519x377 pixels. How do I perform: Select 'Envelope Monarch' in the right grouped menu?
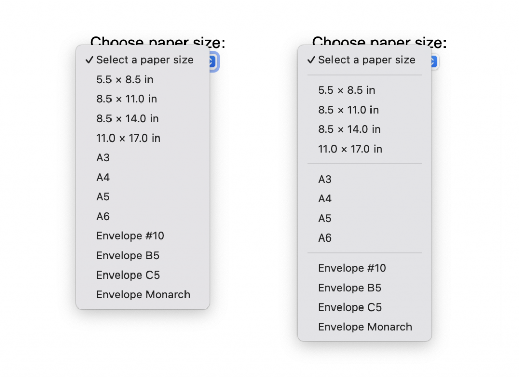click(364, 327)
